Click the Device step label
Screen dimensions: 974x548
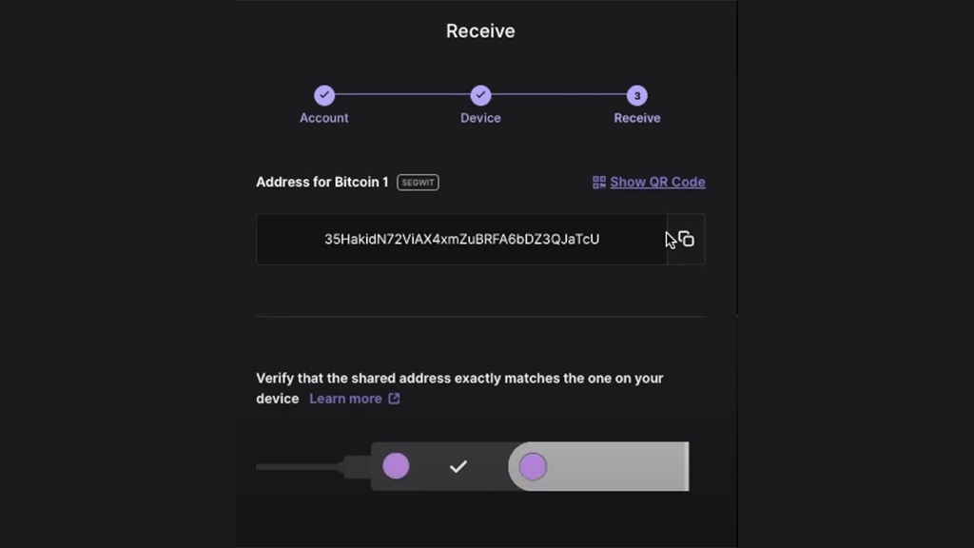(480, 118)
